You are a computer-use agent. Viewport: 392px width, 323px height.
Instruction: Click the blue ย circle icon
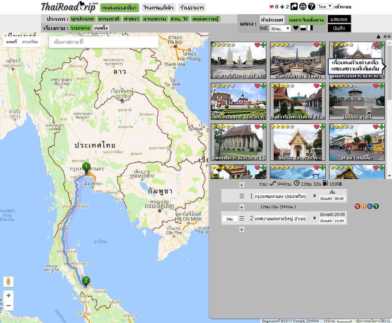370,206
